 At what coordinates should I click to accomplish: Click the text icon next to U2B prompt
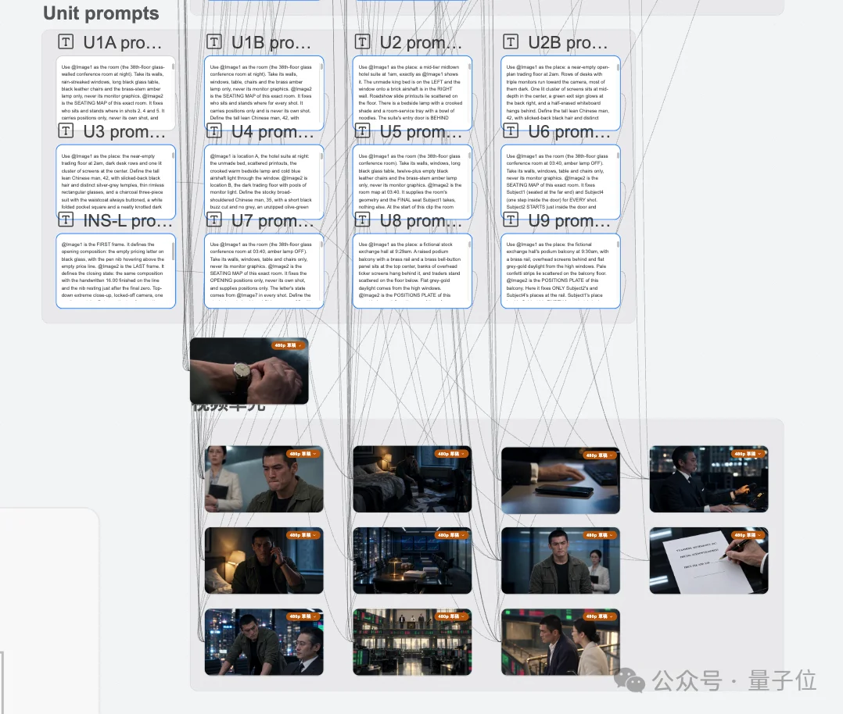[x=511, y=42]
